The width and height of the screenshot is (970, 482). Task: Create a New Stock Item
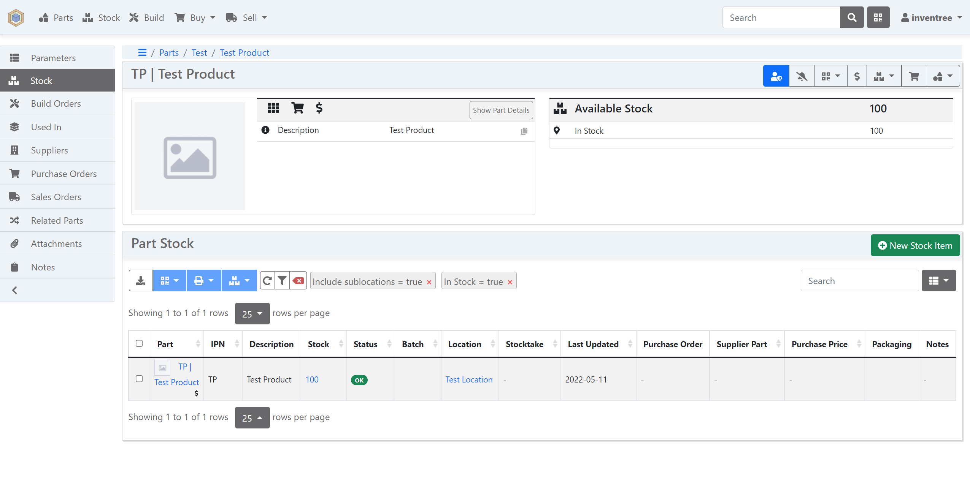[x=915, y=245]
